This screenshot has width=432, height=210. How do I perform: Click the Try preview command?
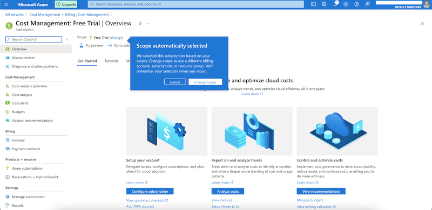(91, 46)
